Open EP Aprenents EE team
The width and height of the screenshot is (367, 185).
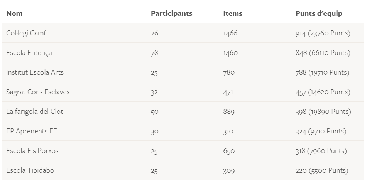click(32, 131)
